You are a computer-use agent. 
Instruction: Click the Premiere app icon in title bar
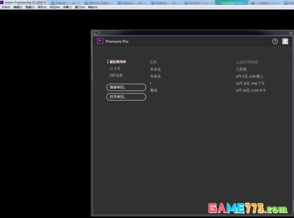2,2
